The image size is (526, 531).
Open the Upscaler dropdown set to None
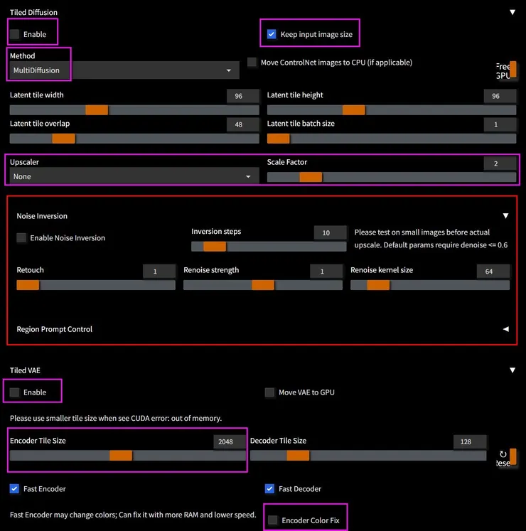point(133,176)
